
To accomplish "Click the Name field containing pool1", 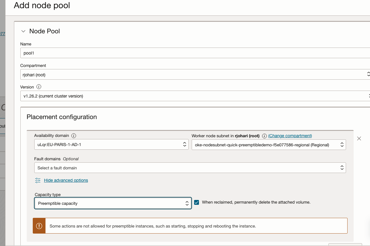I will pyautogui.click(x=121, y=53).
